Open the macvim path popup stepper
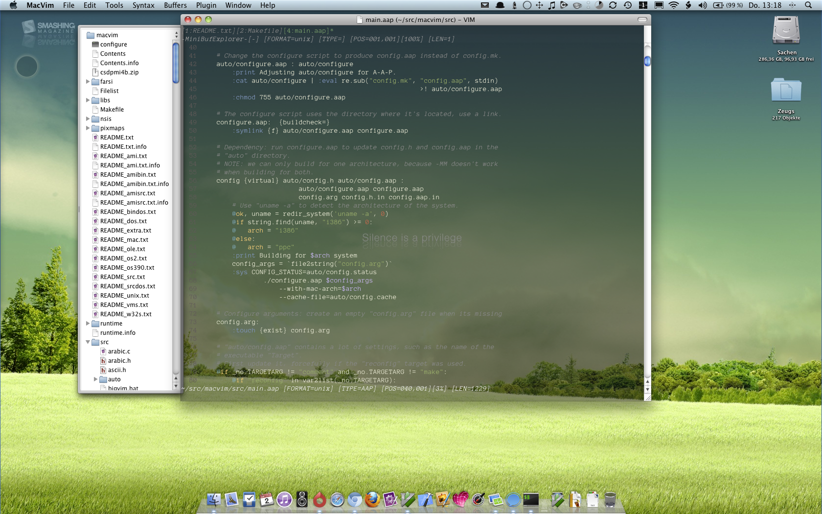 [x=176, y=35]
